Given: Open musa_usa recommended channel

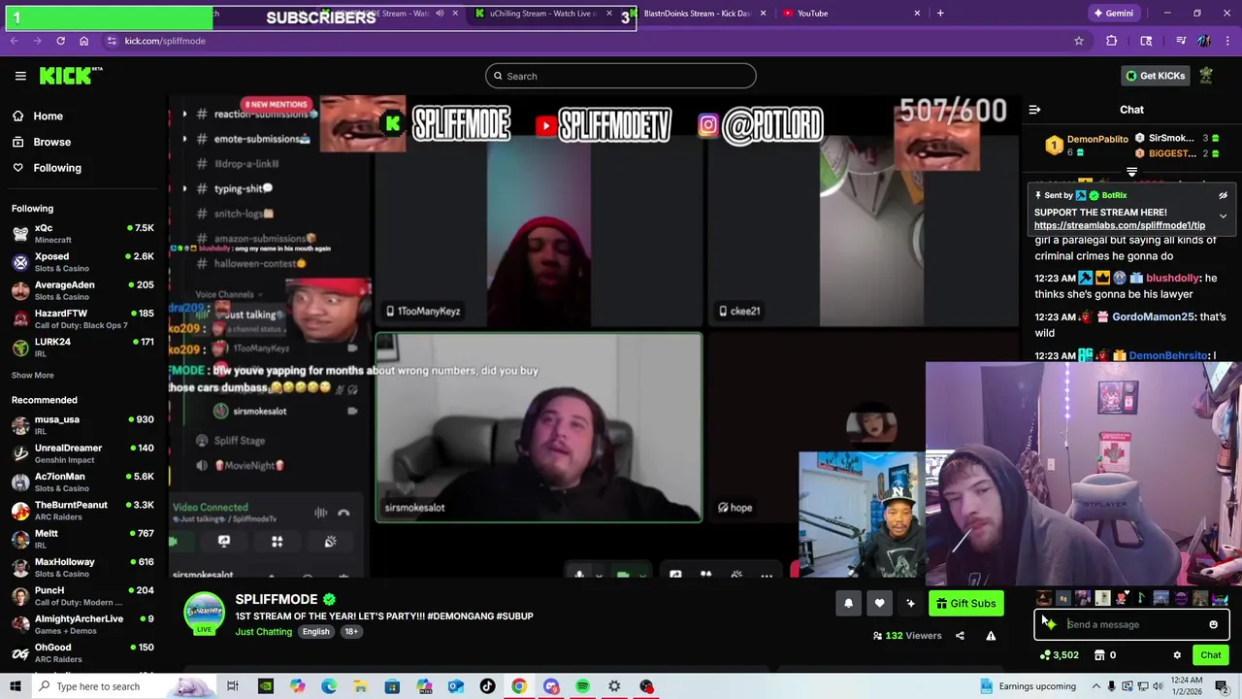Looking at the screenshot, I should click(82, 424).
